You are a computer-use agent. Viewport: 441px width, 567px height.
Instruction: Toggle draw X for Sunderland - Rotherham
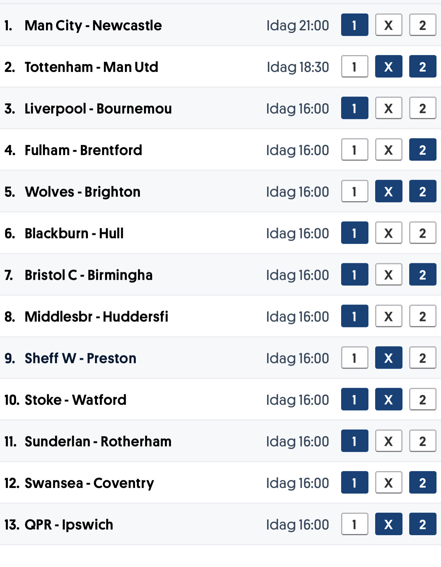[x=389, y=441]
